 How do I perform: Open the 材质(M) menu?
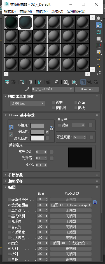point(26,11)
